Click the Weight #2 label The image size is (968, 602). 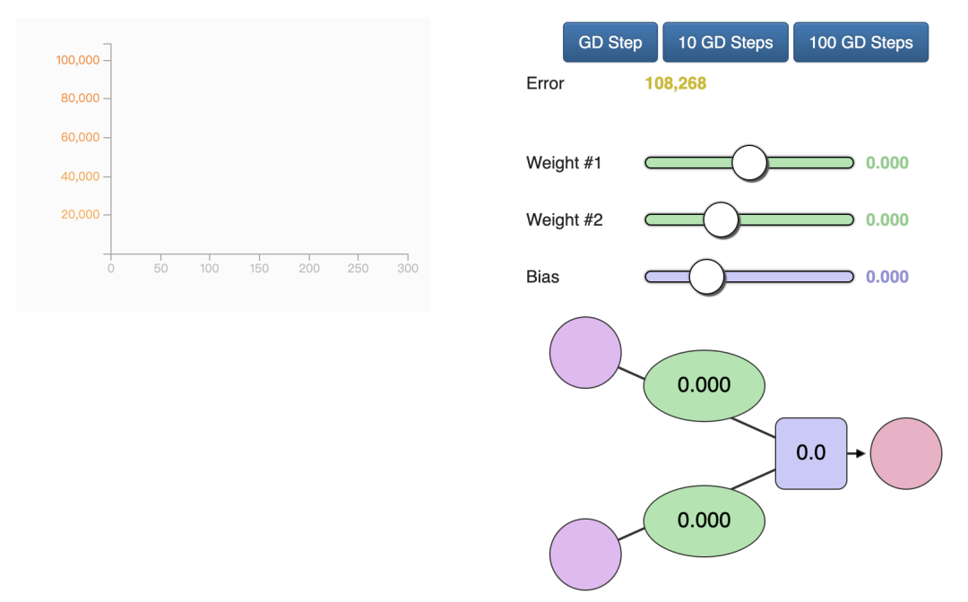click(565, 219)
